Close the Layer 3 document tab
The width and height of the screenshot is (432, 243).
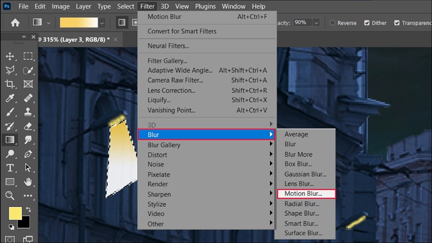pos(116,39)
